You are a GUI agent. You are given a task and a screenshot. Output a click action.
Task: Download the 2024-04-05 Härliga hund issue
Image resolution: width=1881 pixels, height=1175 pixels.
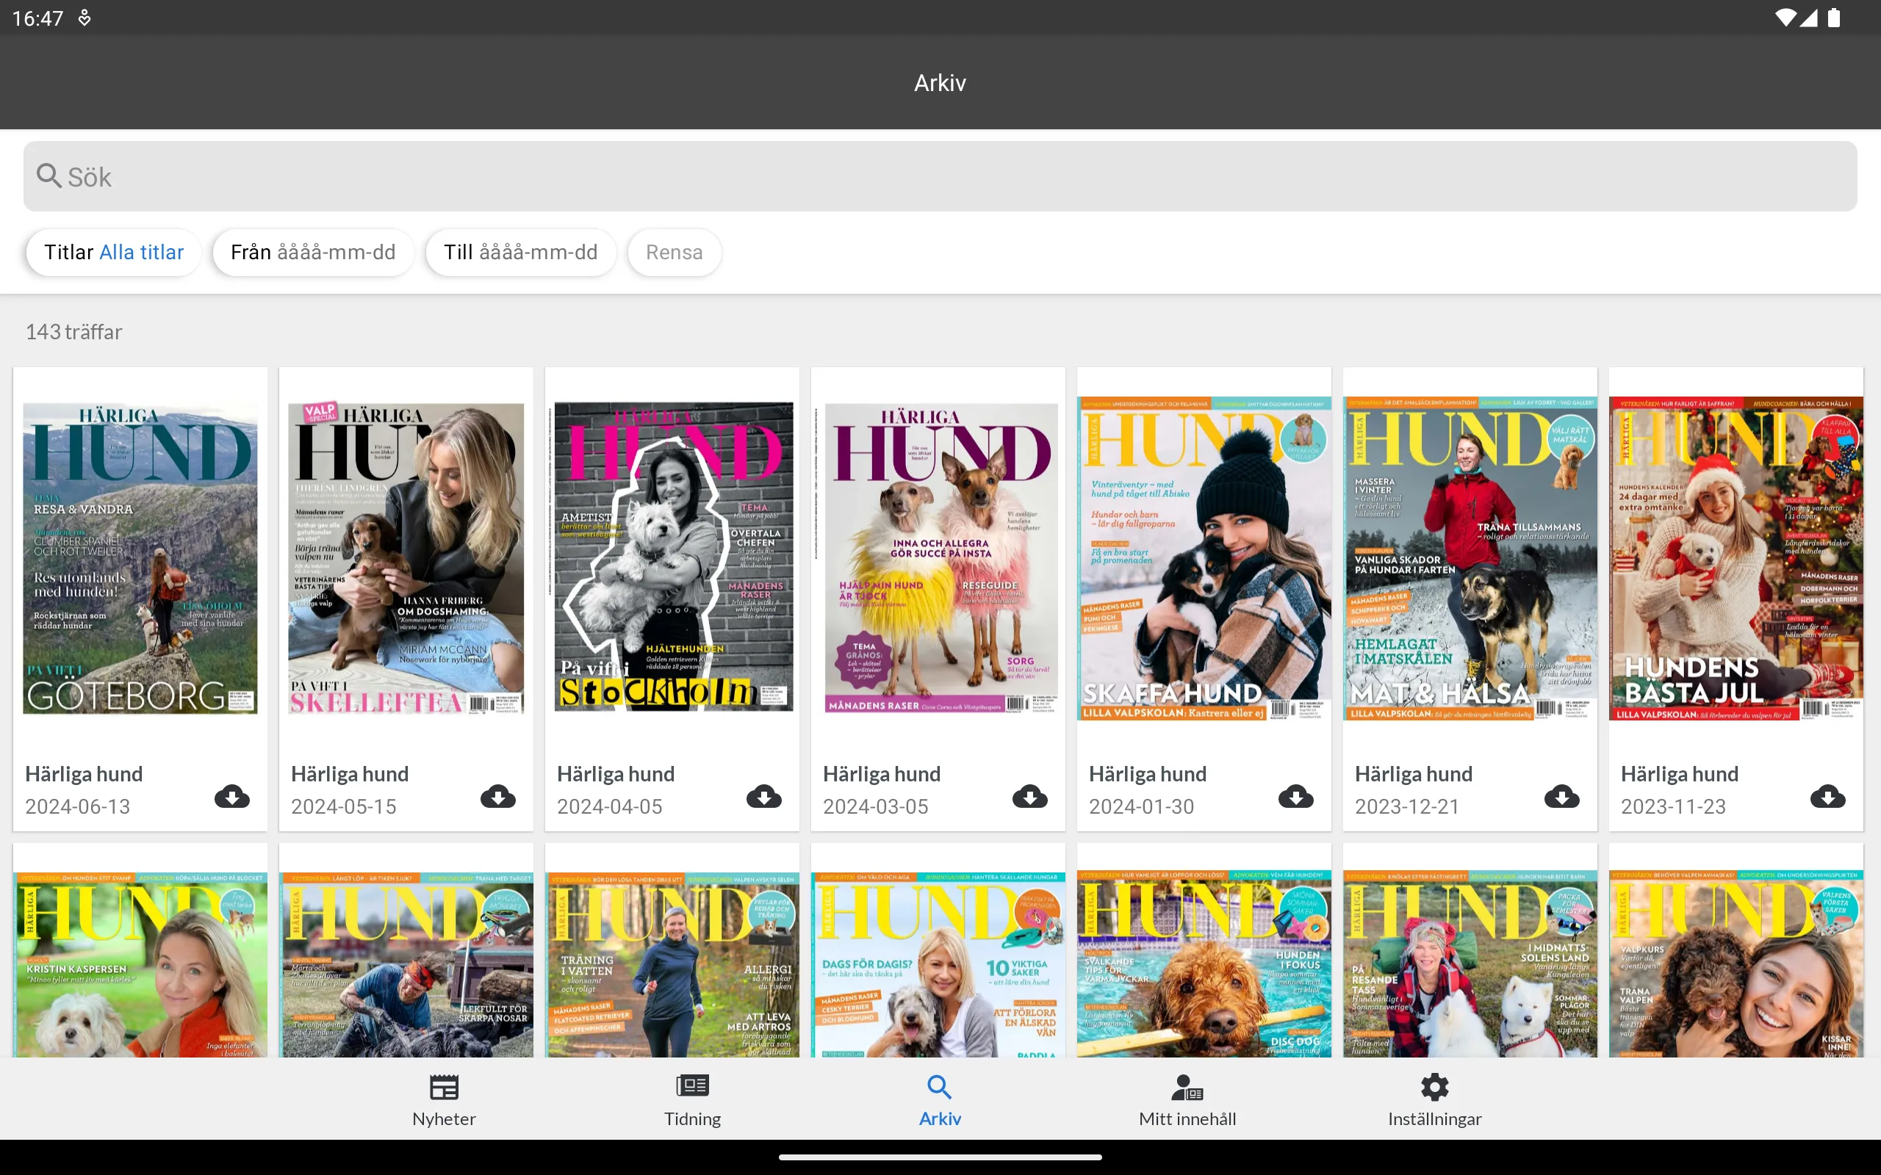tap(764, 796)
